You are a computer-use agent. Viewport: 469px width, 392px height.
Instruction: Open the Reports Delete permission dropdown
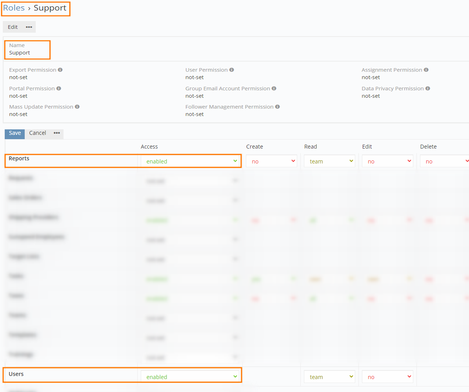click(x=445, y=162)
